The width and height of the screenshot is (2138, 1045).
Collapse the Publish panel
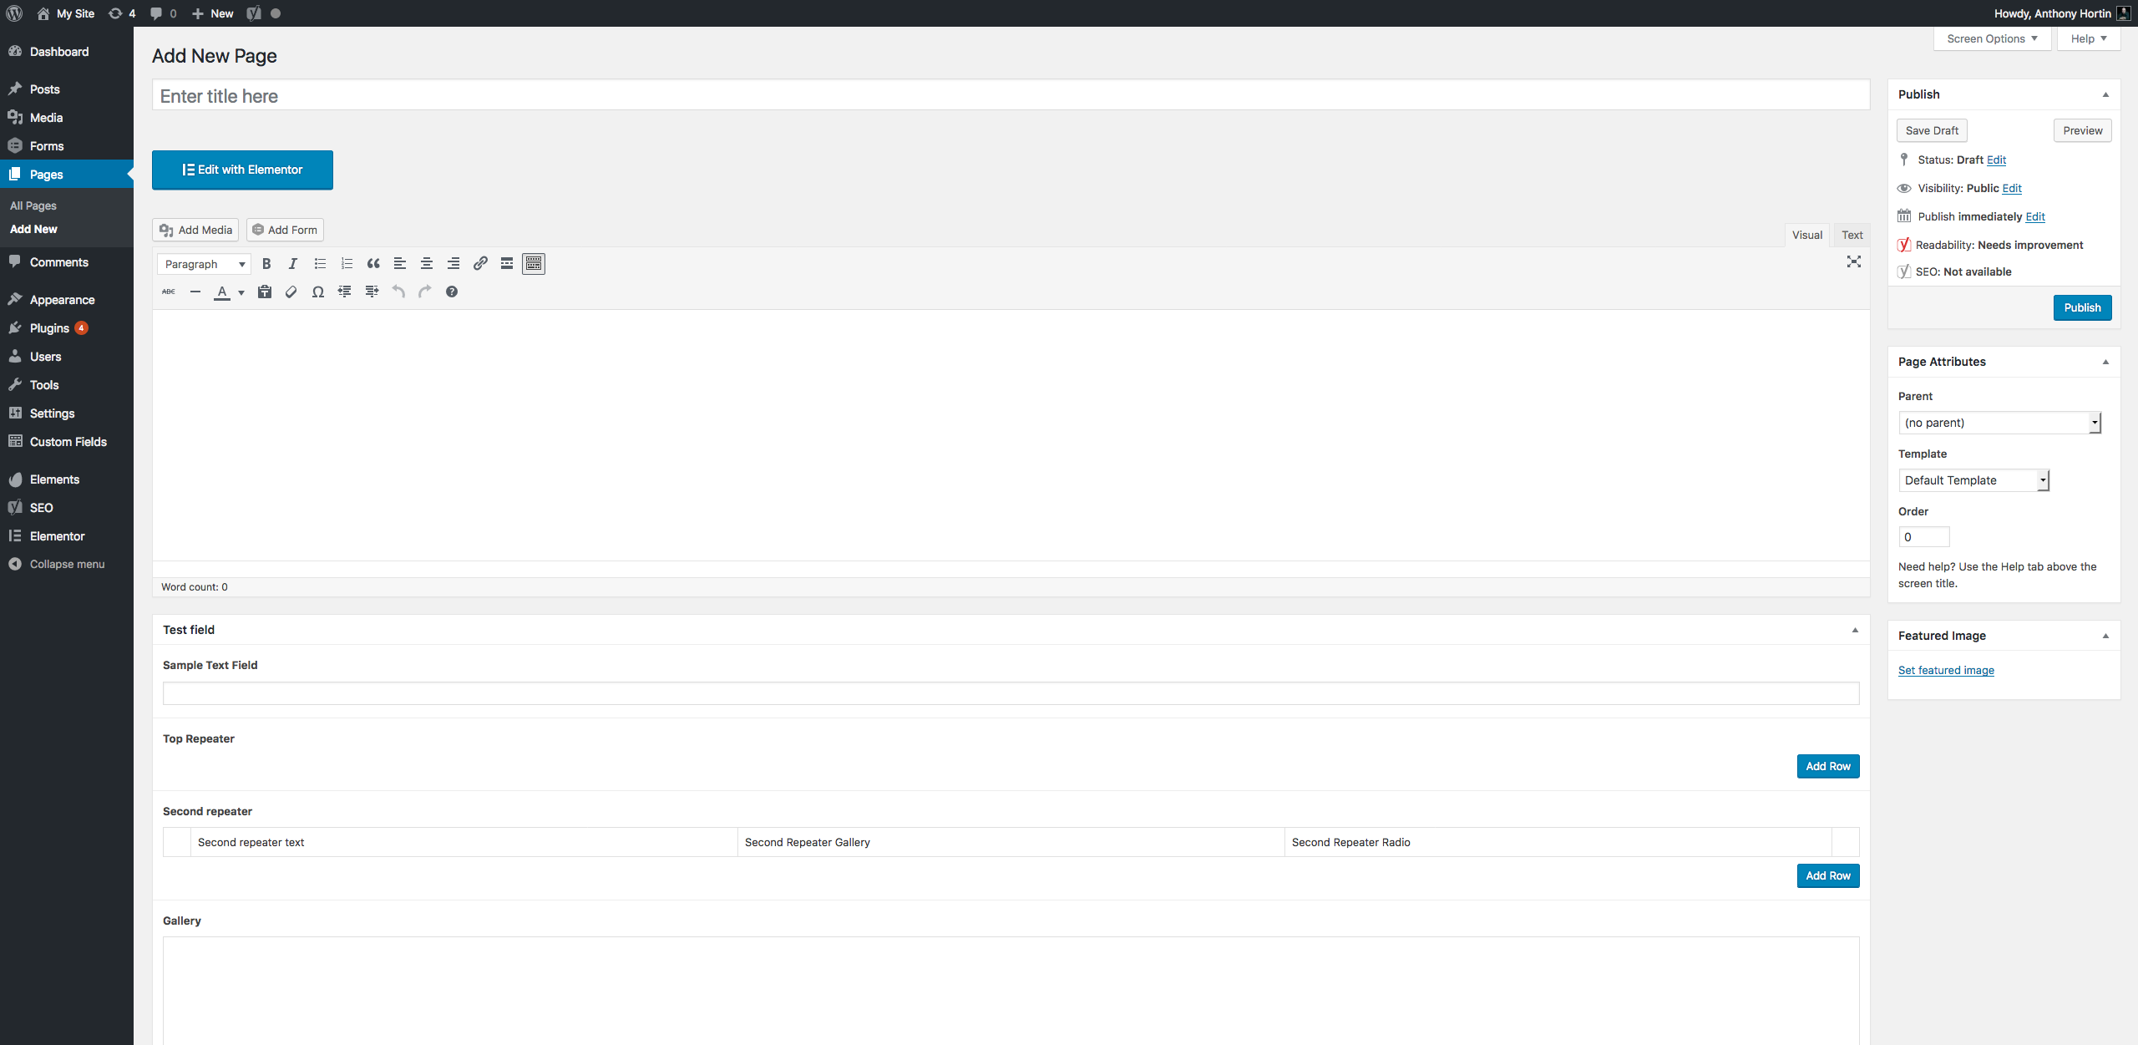point(2106,94)
